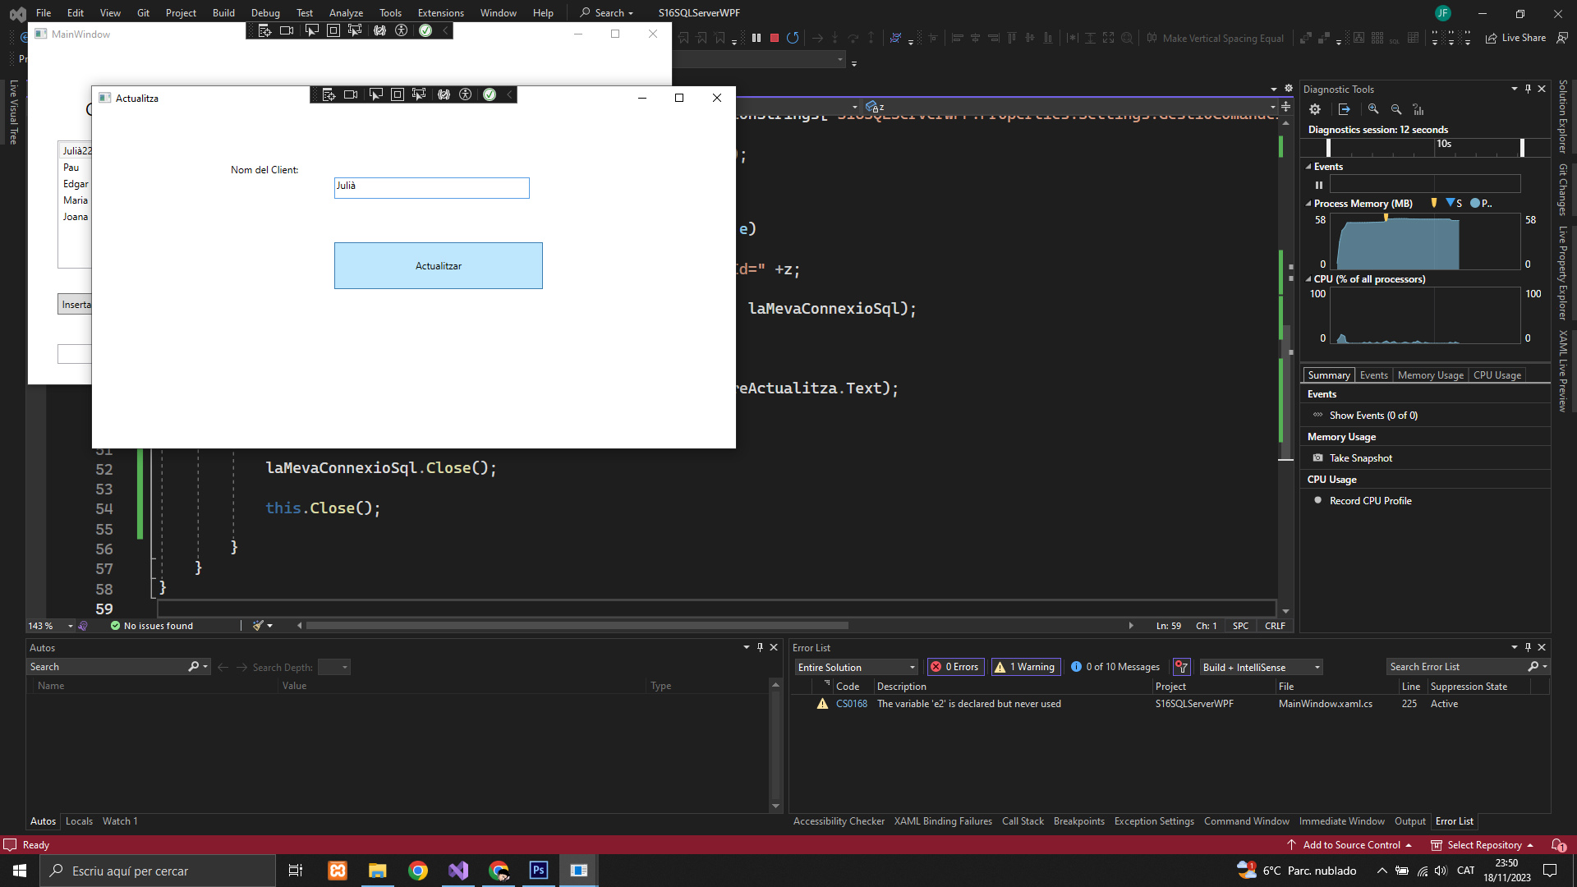Zoom in the diagnostics timeline
Viewport: 1577px width, 887px height.
[x=1373, y=109]
